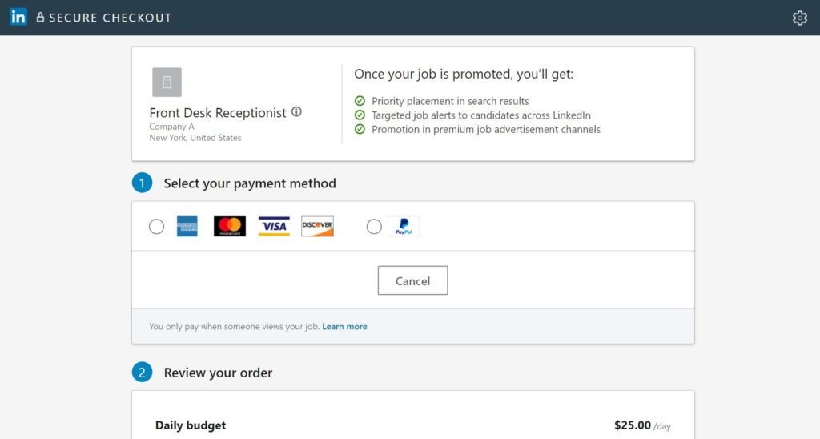The image size is (820, 439).
Task: Open the Learn more link
Action: point(344,327)
